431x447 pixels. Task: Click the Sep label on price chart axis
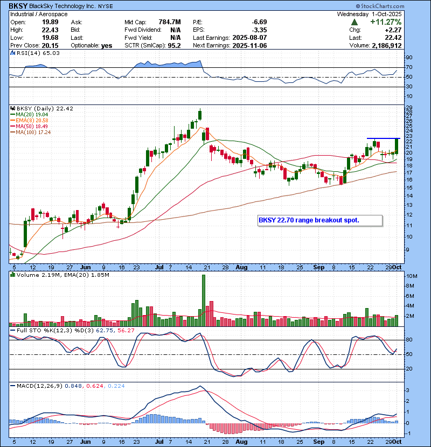pyautogui.click(x=318, y=268)
